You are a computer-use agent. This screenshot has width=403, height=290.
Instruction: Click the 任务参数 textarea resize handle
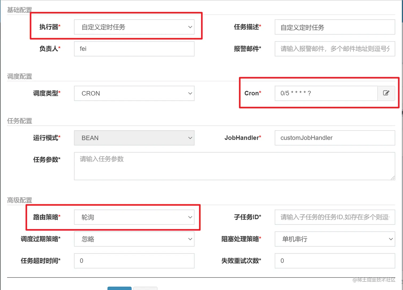click(393, 178)
